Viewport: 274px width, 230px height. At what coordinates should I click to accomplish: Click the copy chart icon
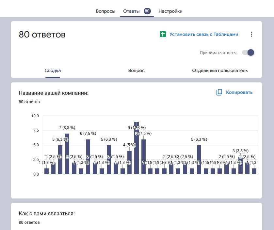click(x=219, y=92)
